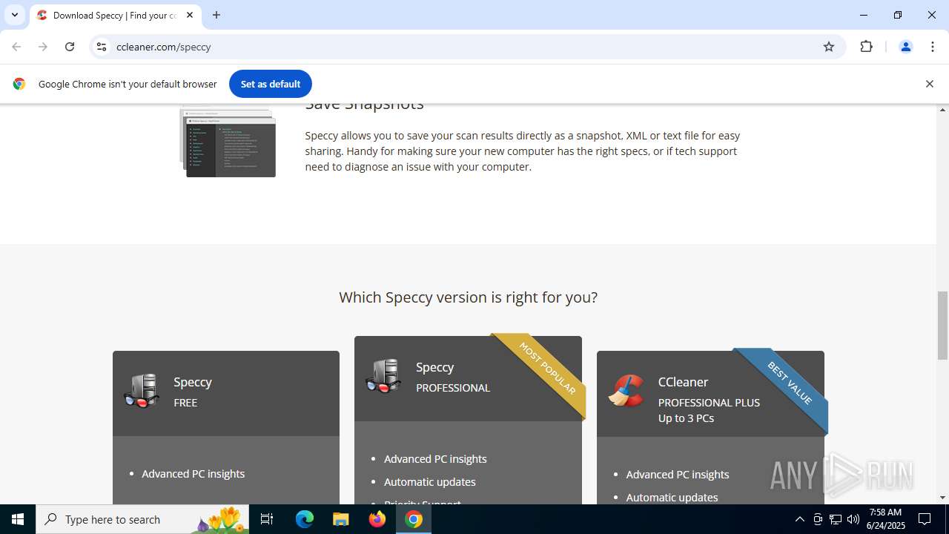949x534 pixels.
Task: Click the Speccy FREE product icon
Action: tap(142, 390)
